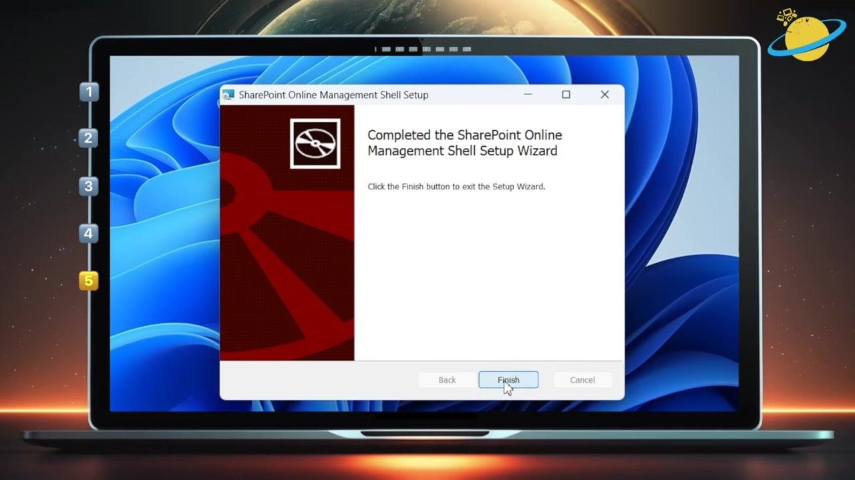Click the 'SharePoint Online Management Shell Setup' title text
Screen dimensions: 855x480
click(333, 95)
